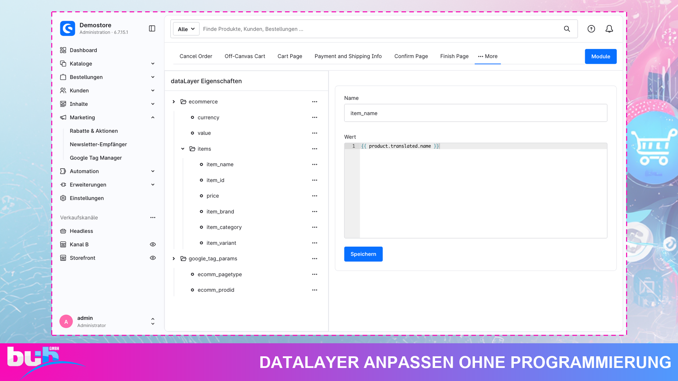Expand the ecommerce folder chevron
Viewport: 678px width, 381px height.
coord(174,102)
